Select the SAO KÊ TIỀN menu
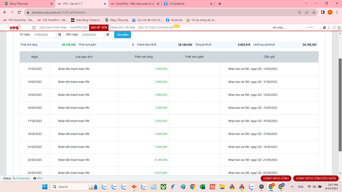 click(x=99, y=27)
